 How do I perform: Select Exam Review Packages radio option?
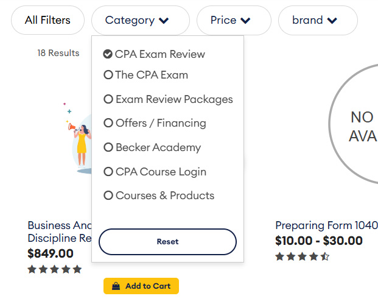108,99
